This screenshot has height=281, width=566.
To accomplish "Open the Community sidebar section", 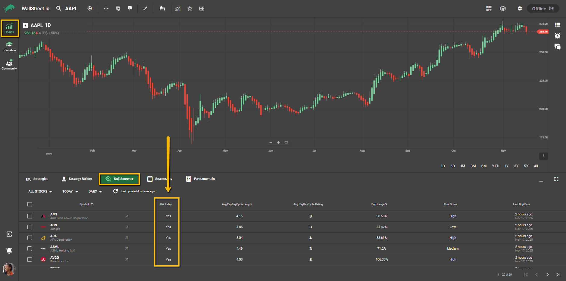I will [x=9, y=65].
